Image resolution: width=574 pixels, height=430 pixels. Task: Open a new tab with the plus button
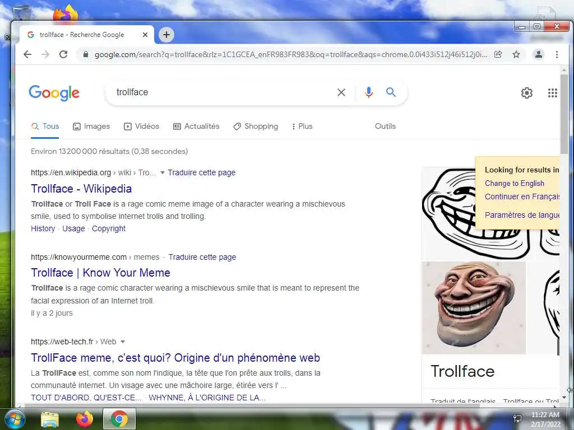coord(166,35)
